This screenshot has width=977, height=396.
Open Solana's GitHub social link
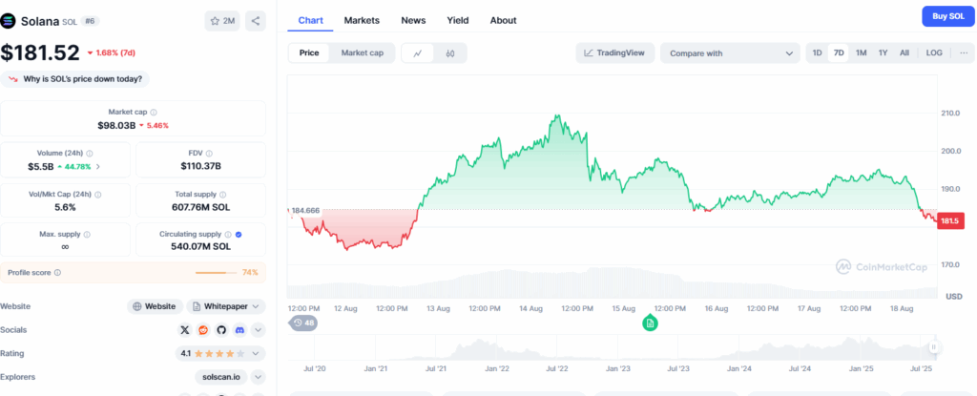221,330
